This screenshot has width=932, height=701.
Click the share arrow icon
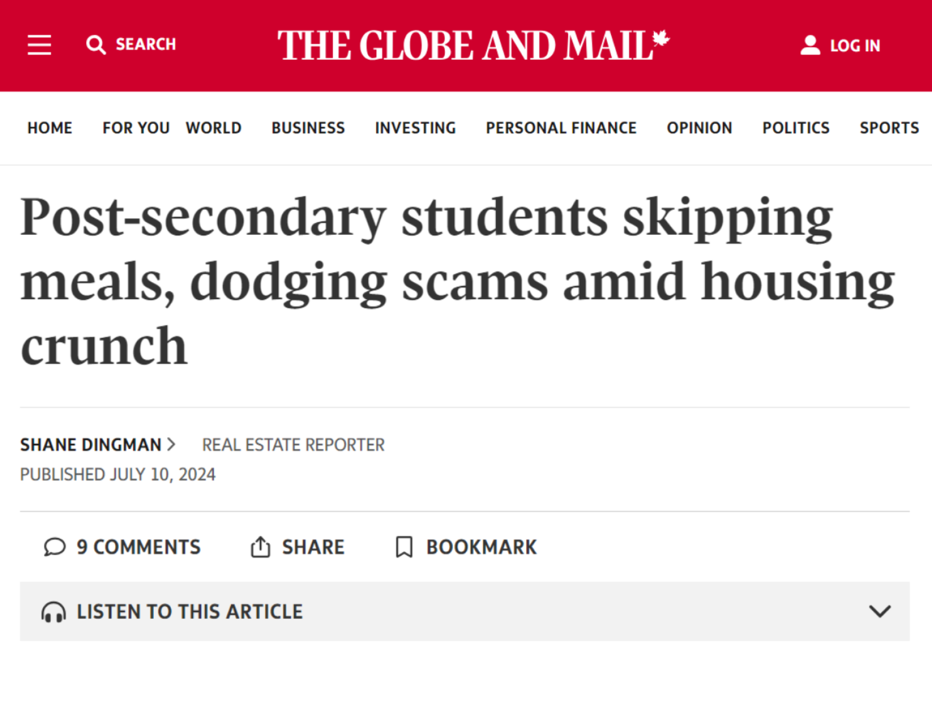tap(261, 547)
